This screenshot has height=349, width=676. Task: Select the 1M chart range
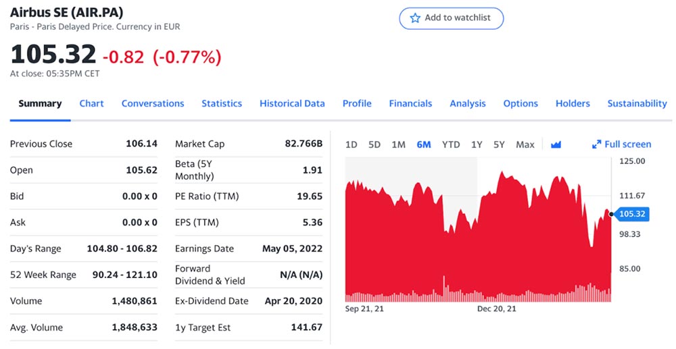398,144
